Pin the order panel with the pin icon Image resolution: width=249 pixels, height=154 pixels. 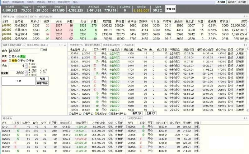pyautogui.click(x=65, y=45)
